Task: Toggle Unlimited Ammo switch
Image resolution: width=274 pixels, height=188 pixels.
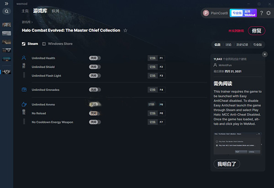Action: tap(95, 104)
